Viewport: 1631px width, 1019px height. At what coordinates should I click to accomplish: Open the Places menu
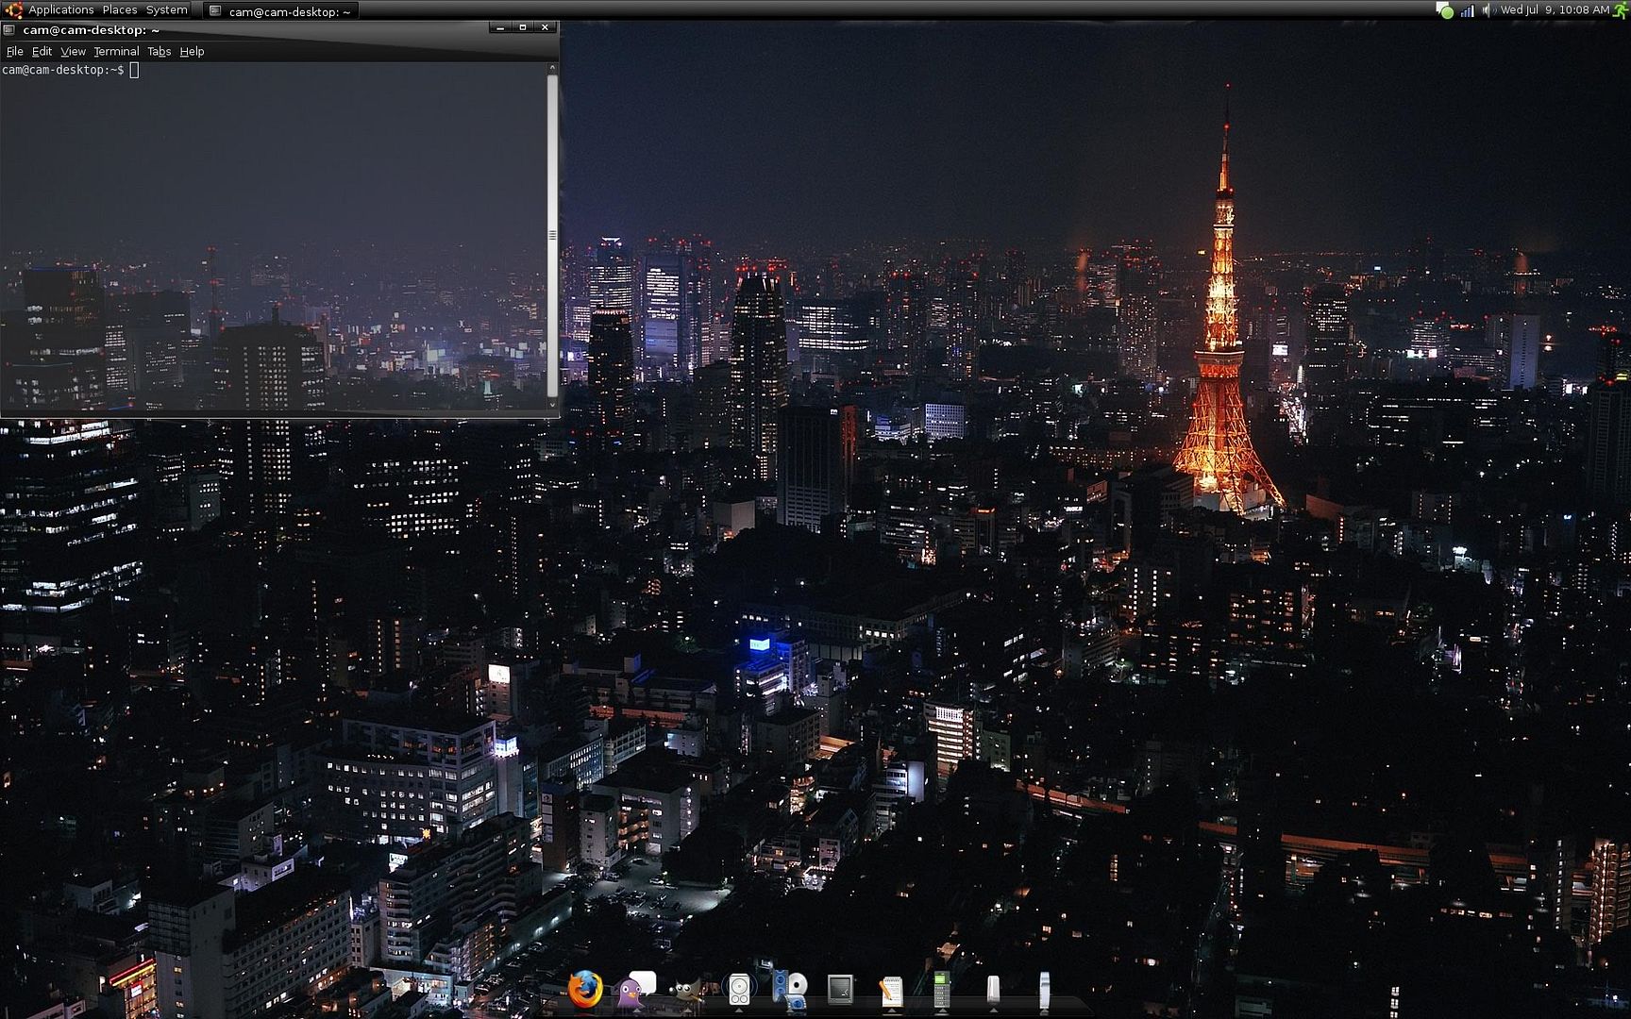[120, 9]
